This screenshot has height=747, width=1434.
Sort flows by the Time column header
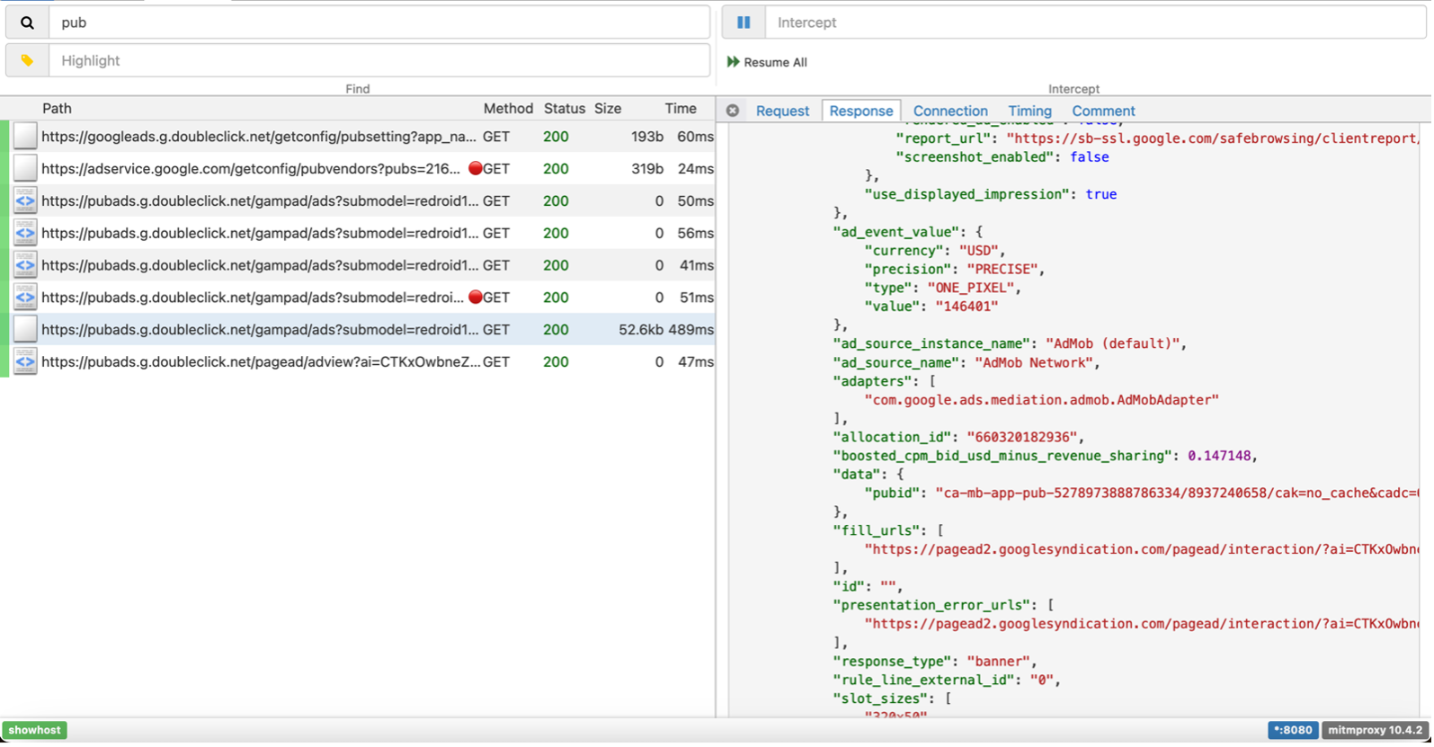pos(681,108)
